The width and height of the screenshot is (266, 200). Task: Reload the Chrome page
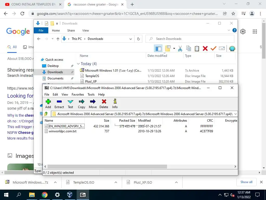(x=22, y=14)
